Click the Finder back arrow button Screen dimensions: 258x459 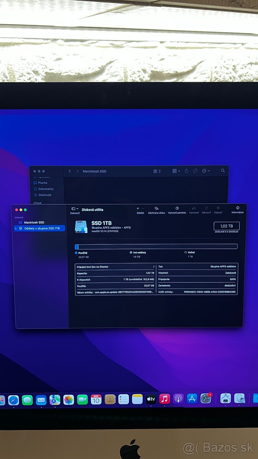70,171
